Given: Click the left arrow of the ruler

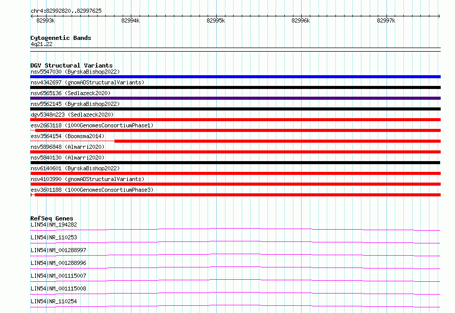Looking at the screenshot, I should tap(32, 16).
